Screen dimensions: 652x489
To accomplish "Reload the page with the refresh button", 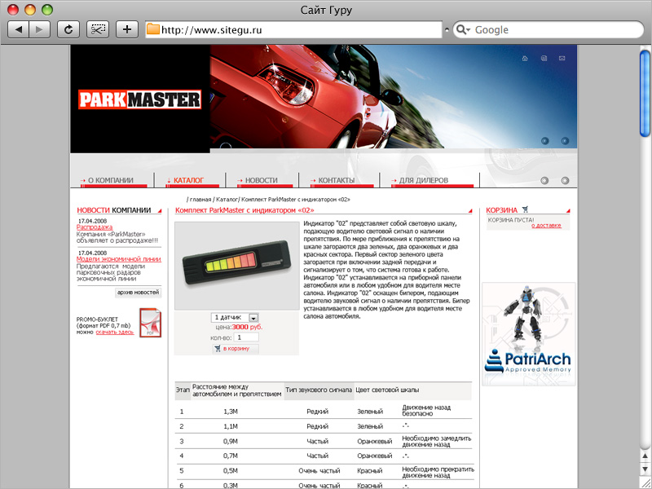I will [68, 29].
